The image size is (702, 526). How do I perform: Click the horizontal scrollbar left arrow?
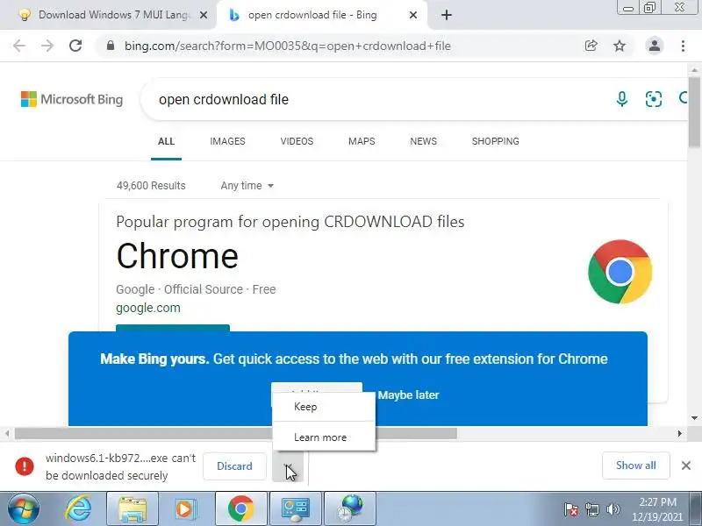7,433
